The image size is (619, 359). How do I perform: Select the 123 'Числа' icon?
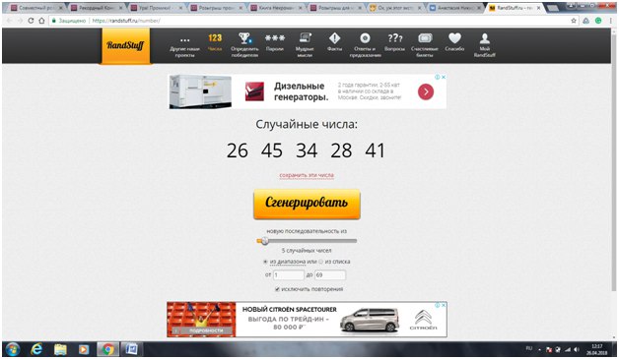[215, 38]
